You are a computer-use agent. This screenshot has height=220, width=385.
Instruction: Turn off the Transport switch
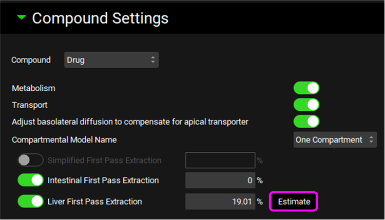[x=306, y=105]
